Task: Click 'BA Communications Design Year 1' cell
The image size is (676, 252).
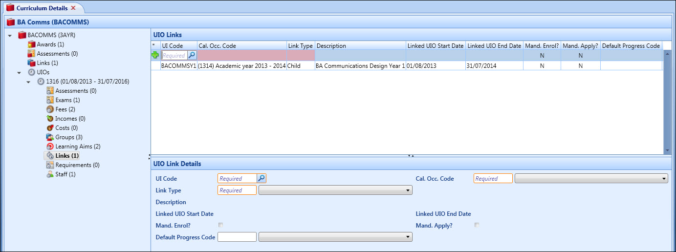Action: point(360,65)
